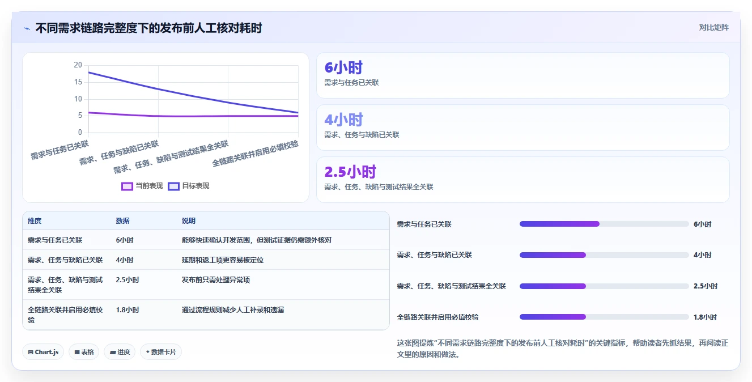752x382 pixels.
Task: Click the 对比矩阵 label in header
Action: coord(713,27)
